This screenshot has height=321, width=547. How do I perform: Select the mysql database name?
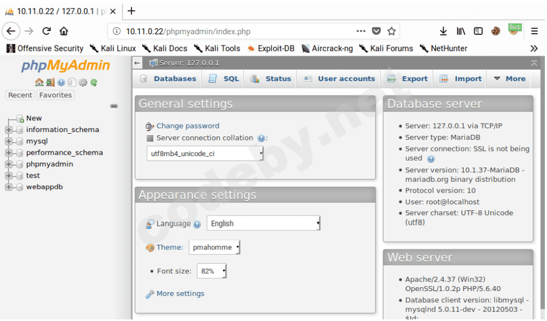37,141
